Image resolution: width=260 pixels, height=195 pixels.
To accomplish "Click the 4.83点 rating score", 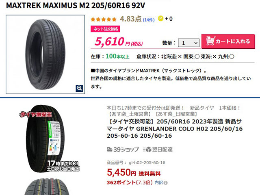I will tap(130, 19).
